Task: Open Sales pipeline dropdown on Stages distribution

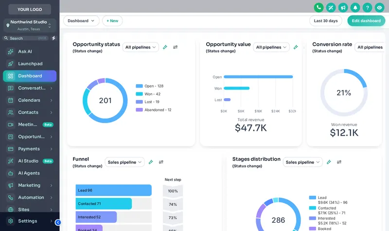Action: [x=302, y=162]
